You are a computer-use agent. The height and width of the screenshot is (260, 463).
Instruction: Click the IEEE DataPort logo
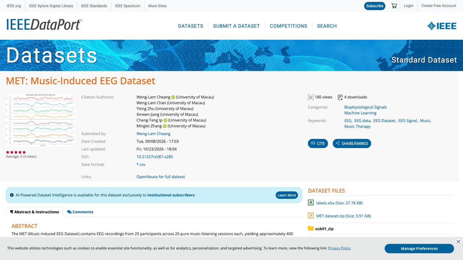44,25
